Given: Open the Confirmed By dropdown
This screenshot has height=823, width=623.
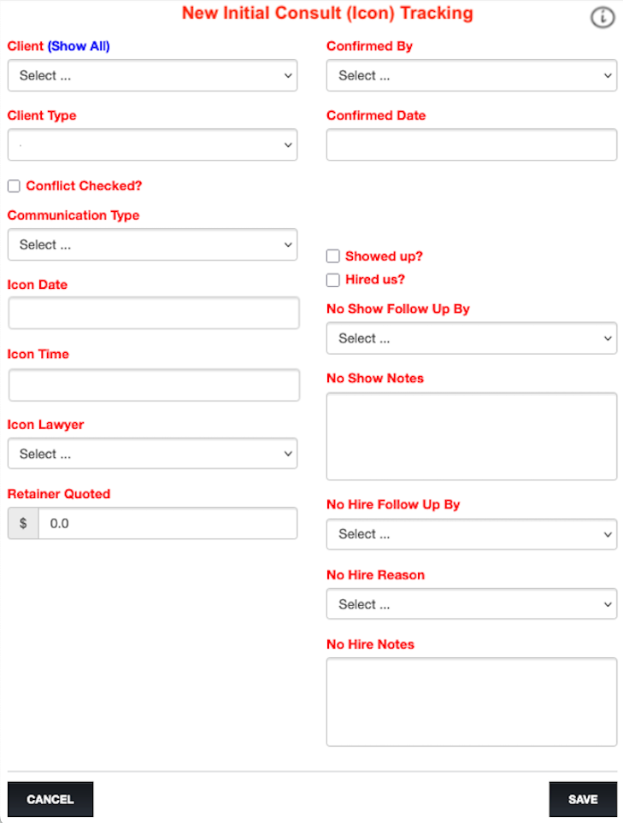Looking at the screenshot, I should click(471, 75).
